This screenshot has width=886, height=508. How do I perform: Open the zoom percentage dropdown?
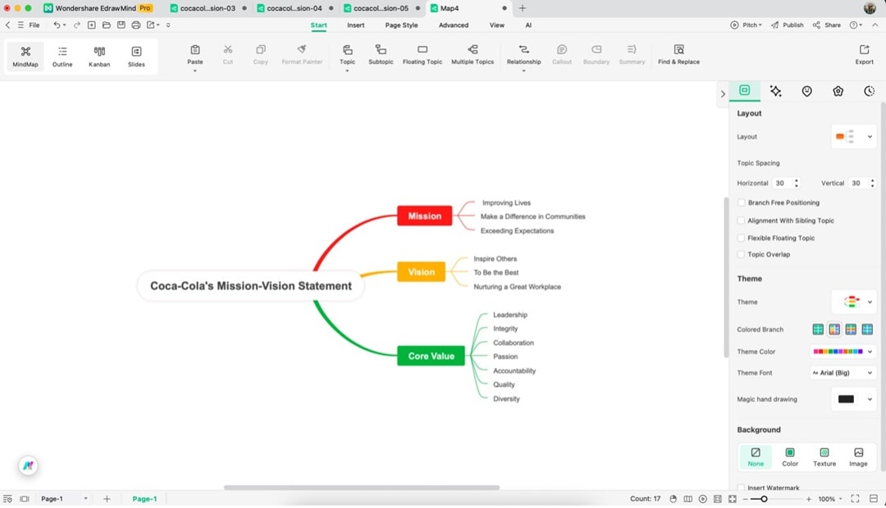[x=830, y=499]
